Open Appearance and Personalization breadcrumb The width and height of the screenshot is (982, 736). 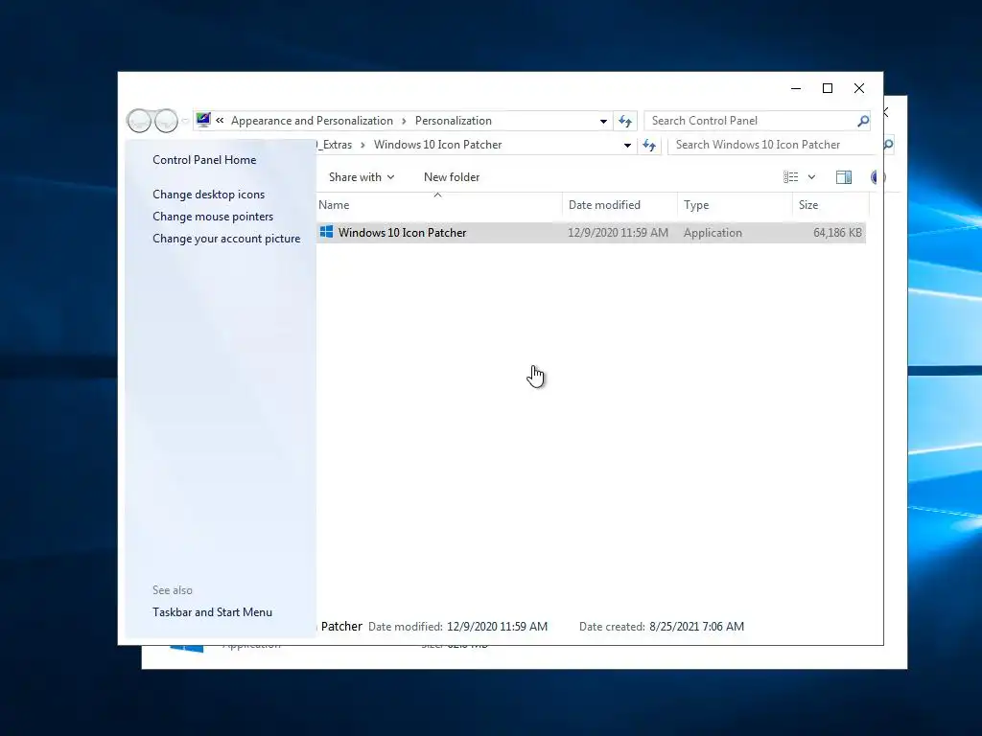[x=312, y=121]
